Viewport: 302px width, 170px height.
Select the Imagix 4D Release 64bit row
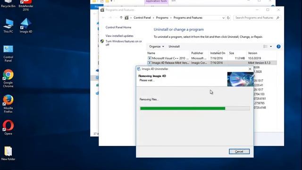pyautogui.click(x=212, y=63)
